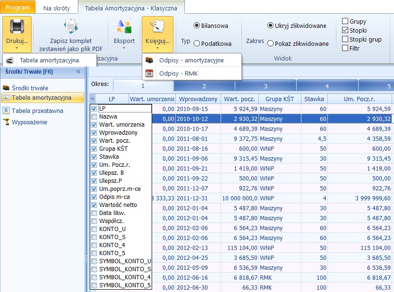
Task: Sort by the Stawka column header
Action: click(314, 99)
